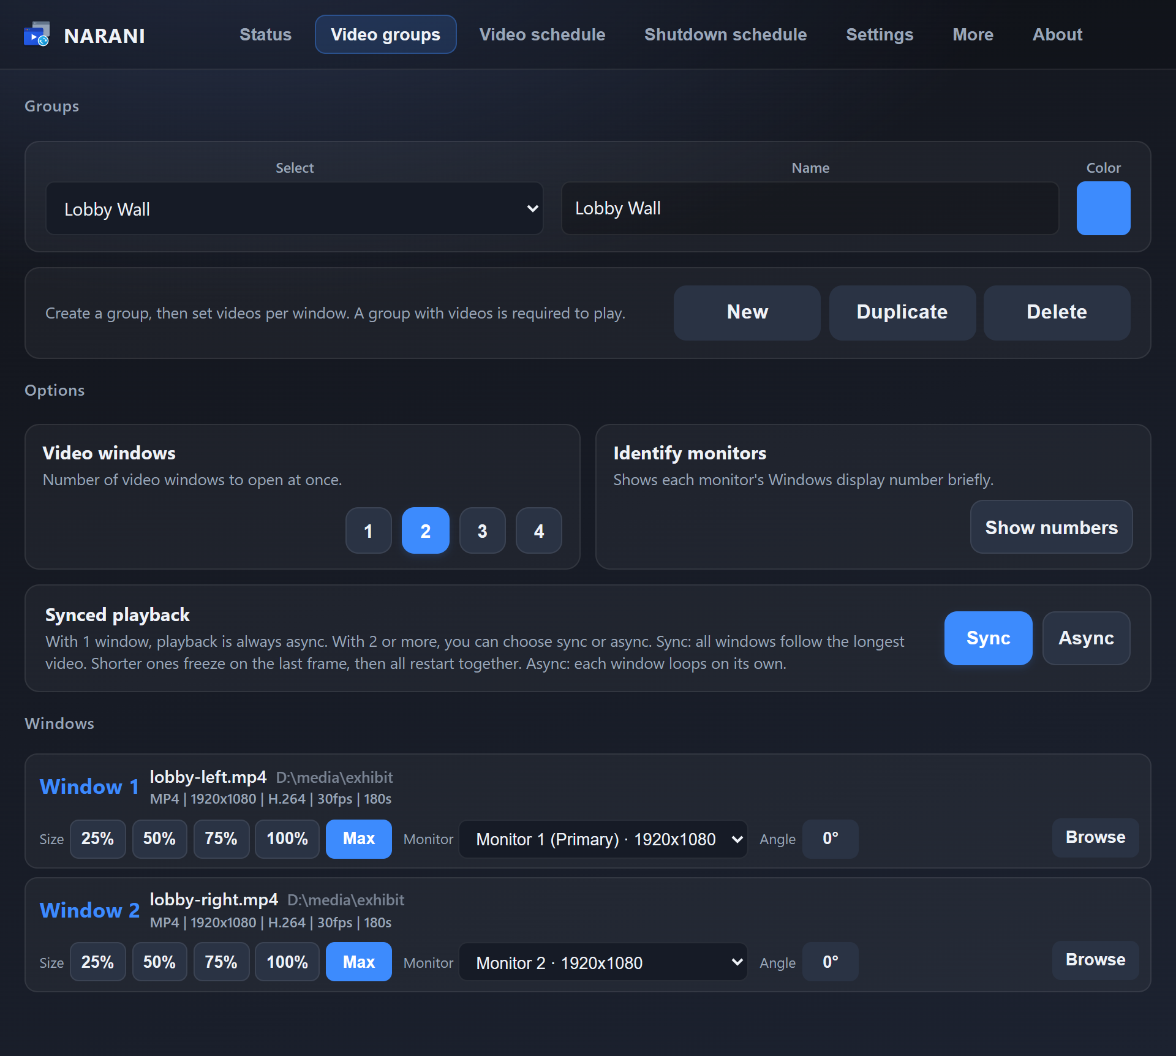Switch playback to Async mode
This screenshot has width=1176, height=1056.
point(1086,638)
